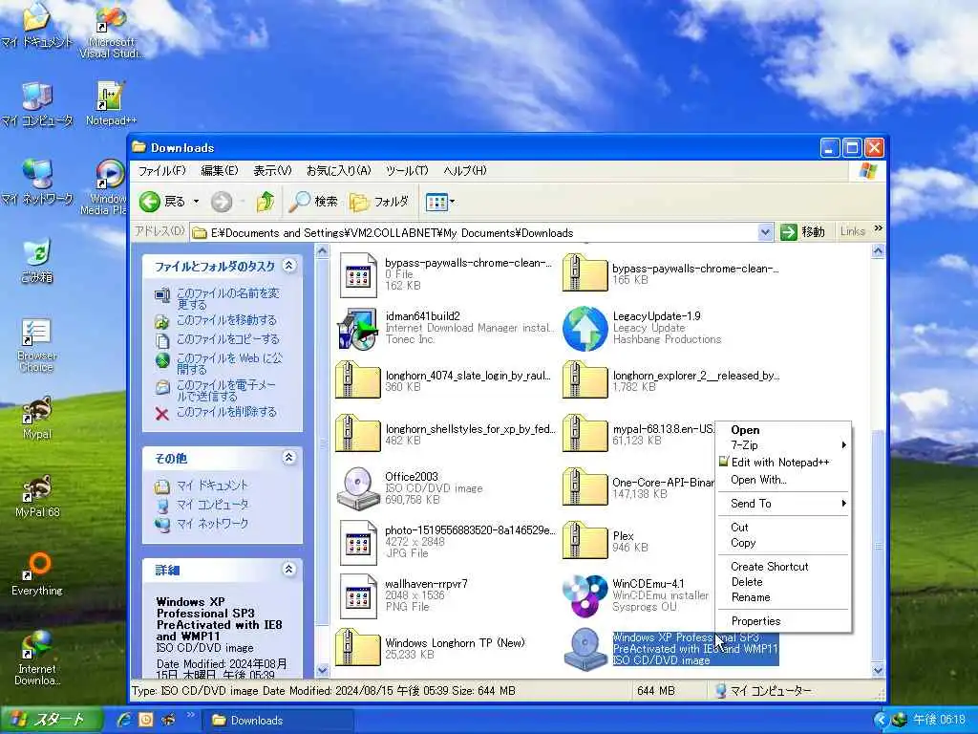Image resolution: width=978 pixels, height=734 pixels.
Task: Expand the 7-Zip context submenu
Action: (783, 445)
